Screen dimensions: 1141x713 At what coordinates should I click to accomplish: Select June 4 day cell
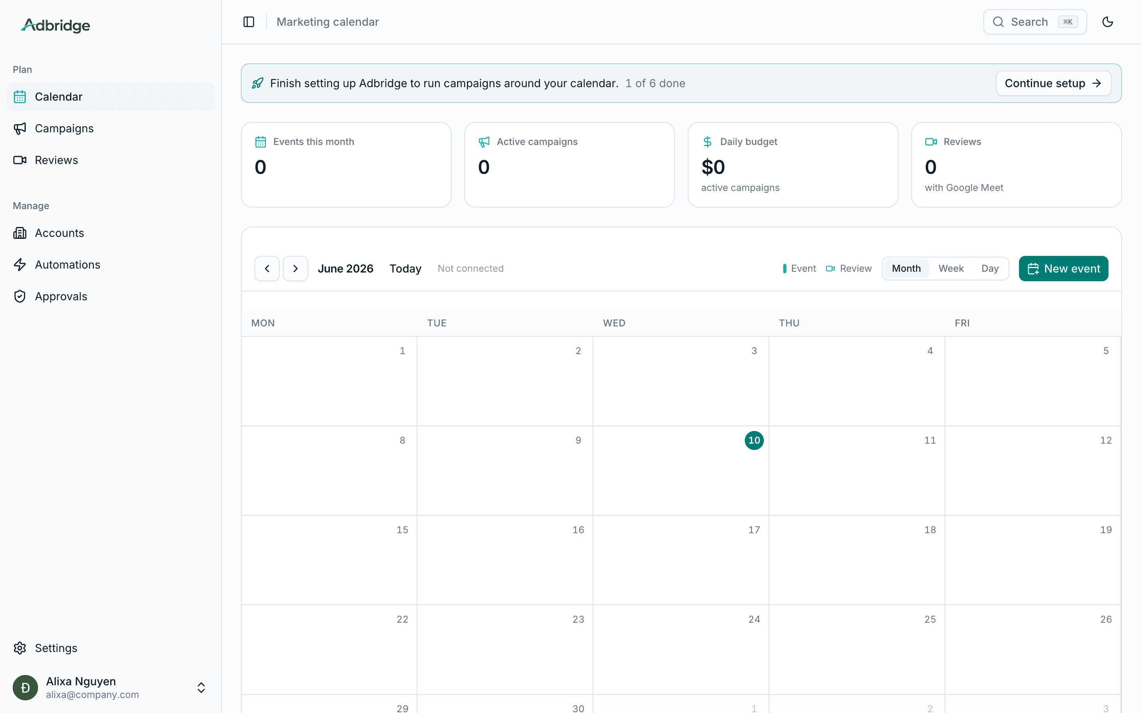(857, 381)
